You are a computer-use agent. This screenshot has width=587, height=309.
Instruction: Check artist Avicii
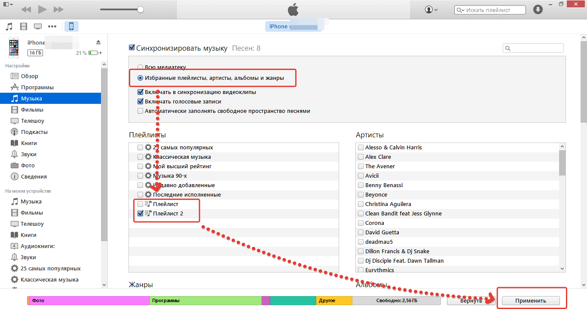point(361,176)
